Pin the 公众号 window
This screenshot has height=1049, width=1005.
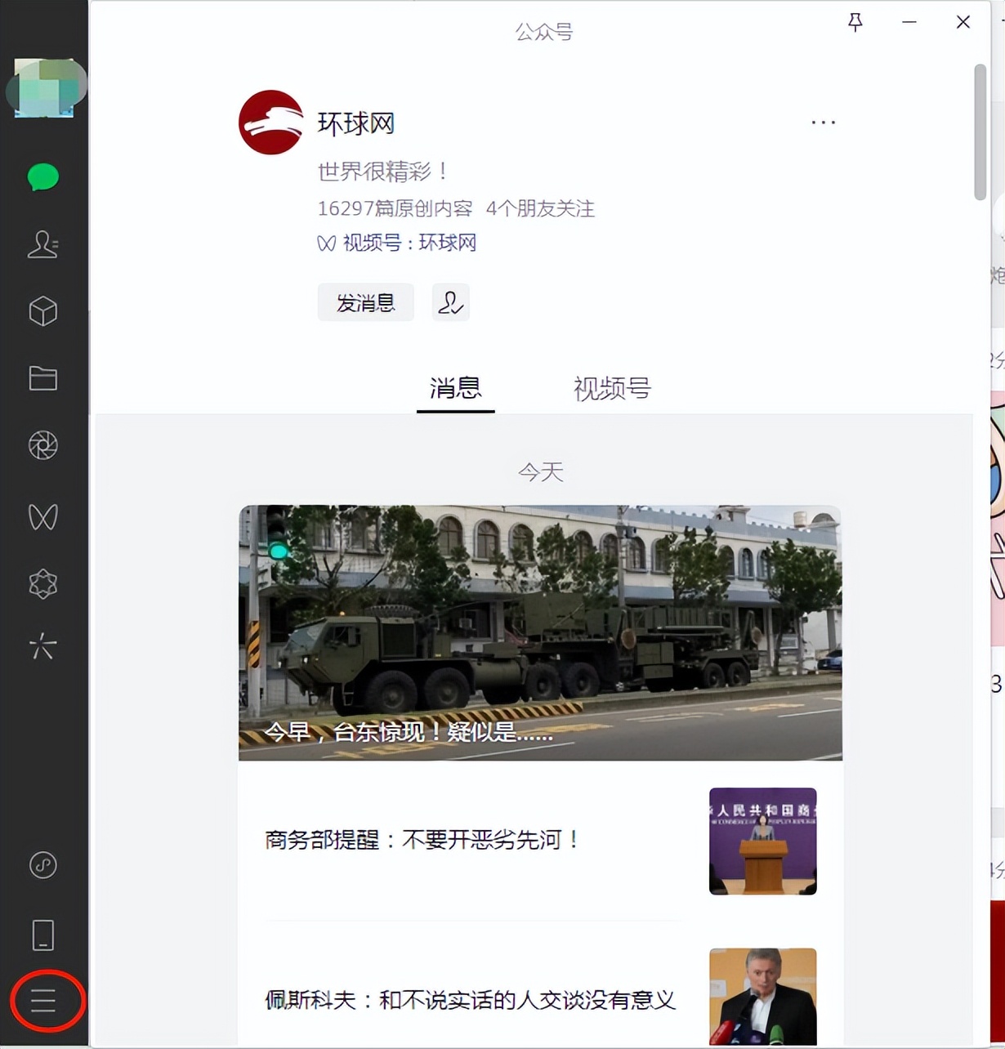pyautogui.click(x=855, y=22)
